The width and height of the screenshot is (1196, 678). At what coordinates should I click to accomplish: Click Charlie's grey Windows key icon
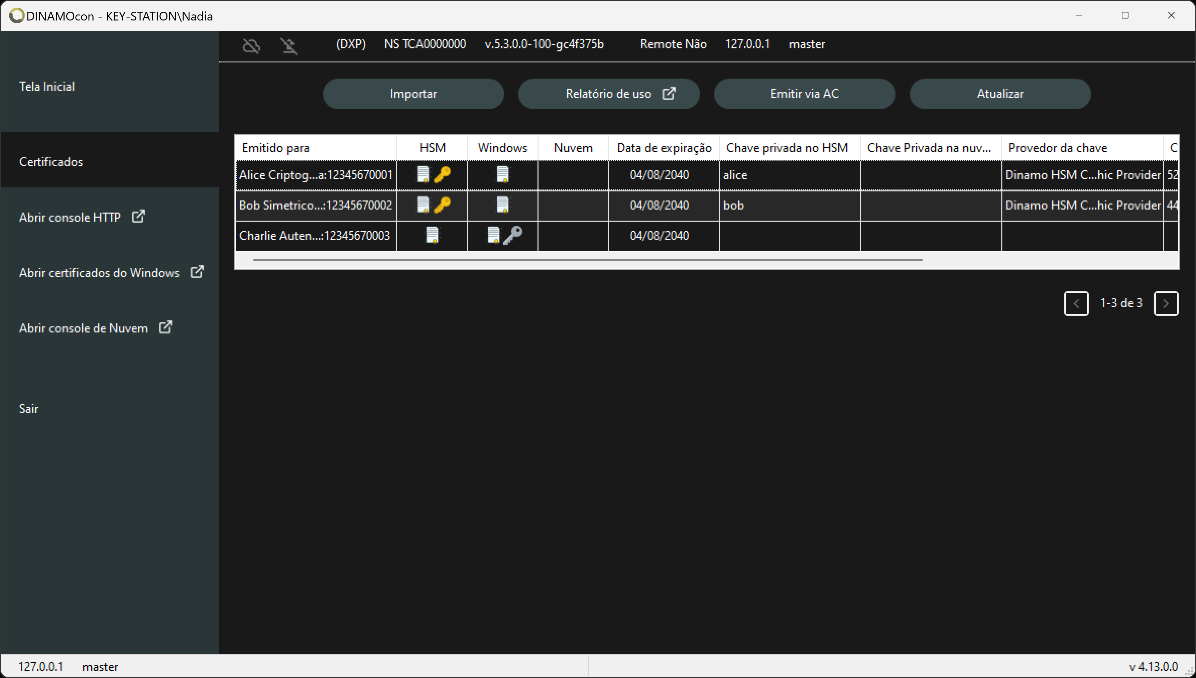(513, 235)
